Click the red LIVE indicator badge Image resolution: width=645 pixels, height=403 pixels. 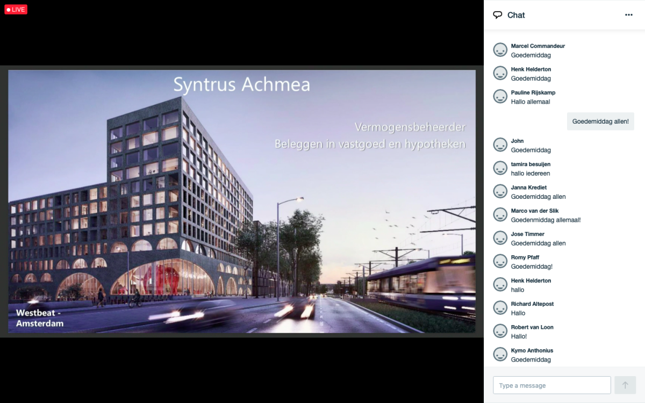coord(16,10)
